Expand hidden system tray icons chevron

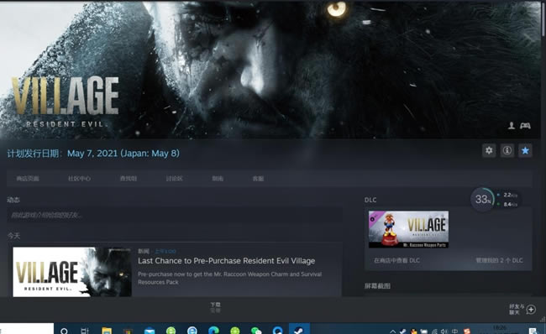393,331
